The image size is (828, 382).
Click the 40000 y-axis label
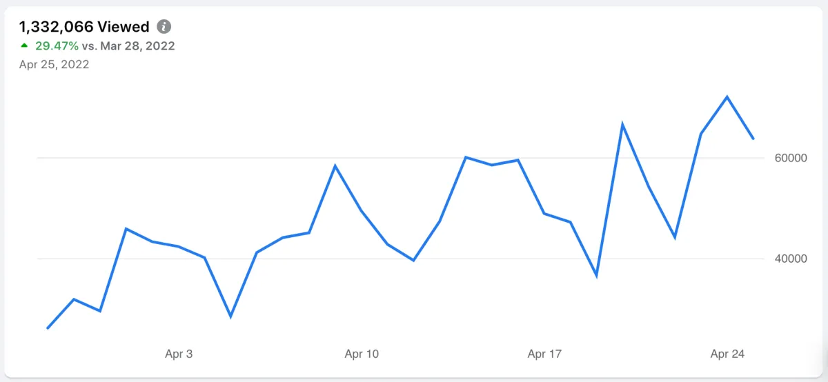(x=791, y=259)
